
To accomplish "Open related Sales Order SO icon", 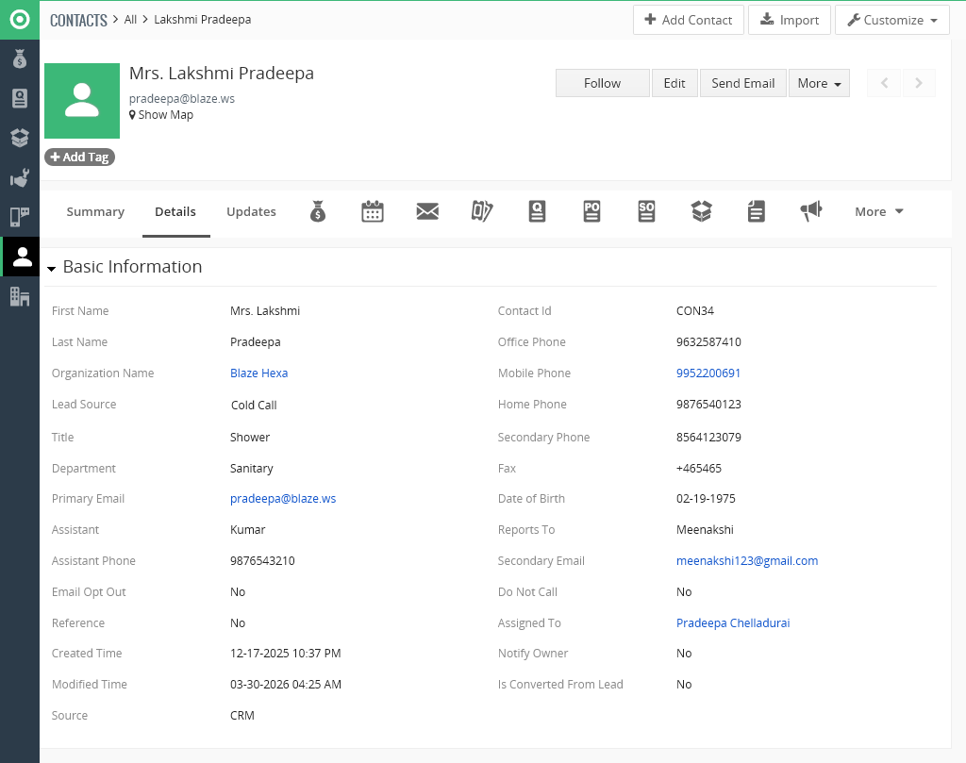I will (646, 211).
